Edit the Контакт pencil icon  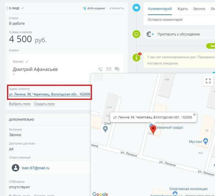pyautogui.click(x=27, y=62)
